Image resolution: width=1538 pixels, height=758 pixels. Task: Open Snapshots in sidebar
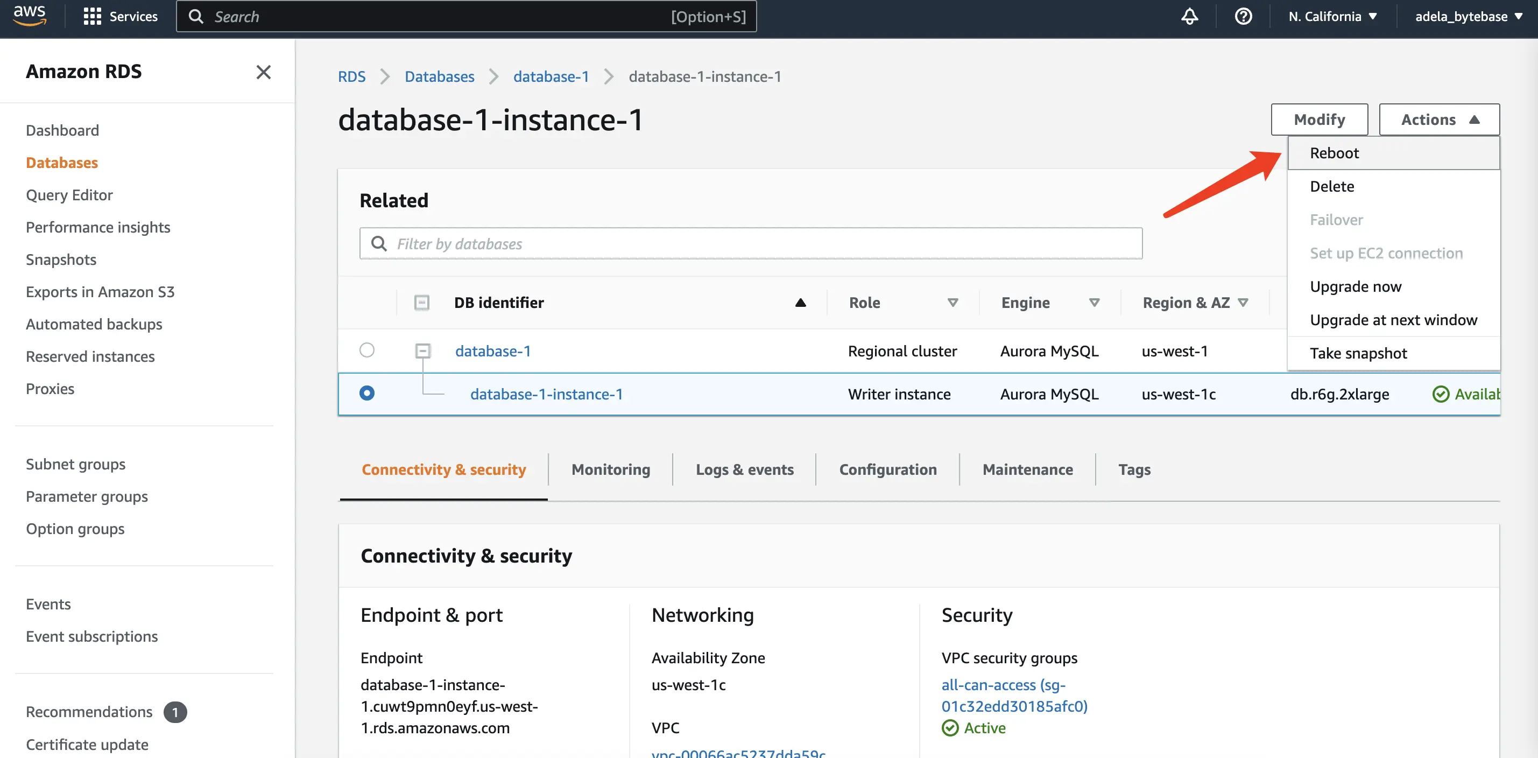coord(61,259)
